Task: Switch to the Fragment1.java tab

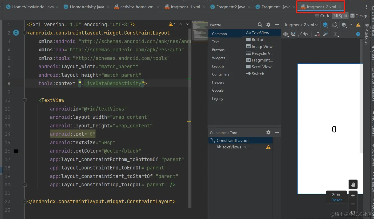Action: tap(276, 7)
